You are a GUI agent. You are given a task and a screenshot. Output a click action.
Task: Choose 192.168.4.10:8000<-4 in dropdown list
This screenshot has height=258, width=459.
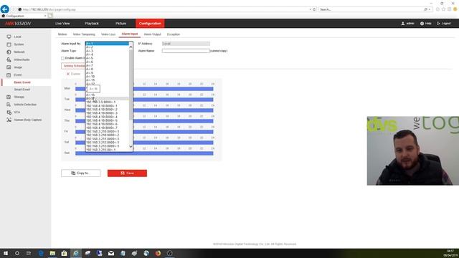(x=107, y=117)
